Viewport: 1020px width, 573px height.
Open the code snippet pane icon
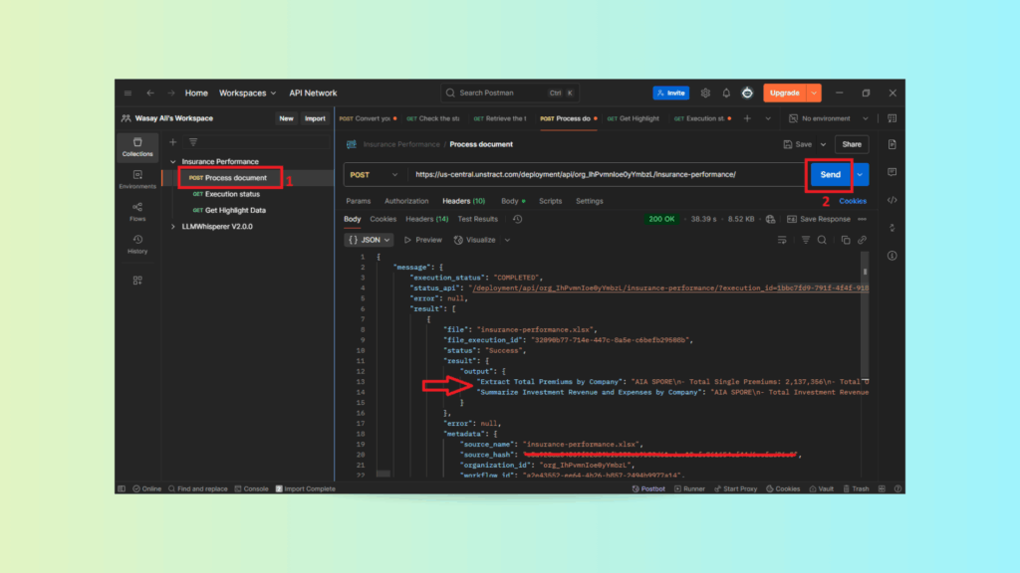click(892, 200)
